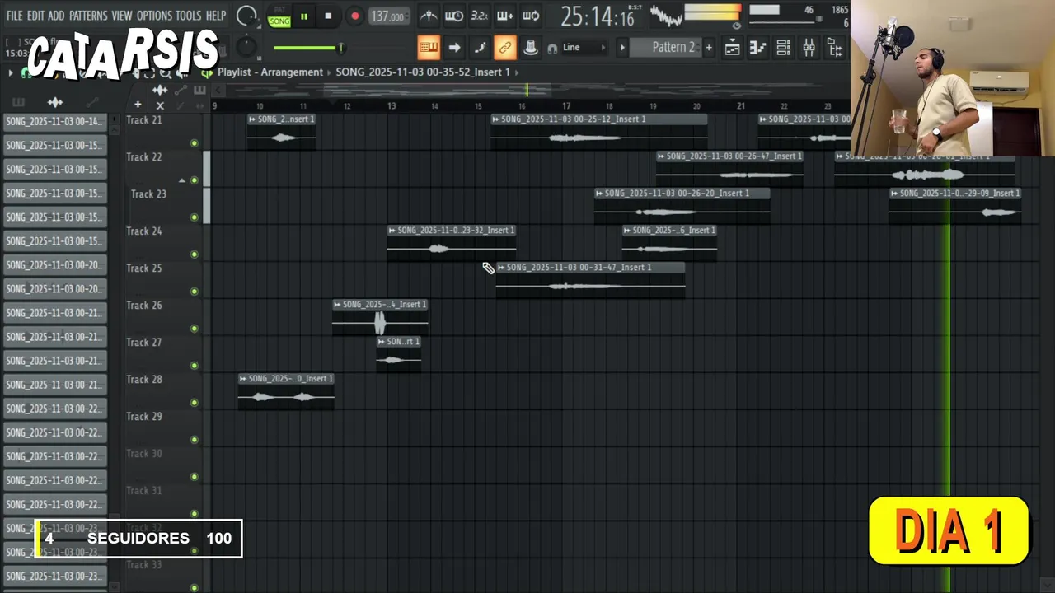
Task: Mute Track 26 with its green dot
Action: click(195, 329)
